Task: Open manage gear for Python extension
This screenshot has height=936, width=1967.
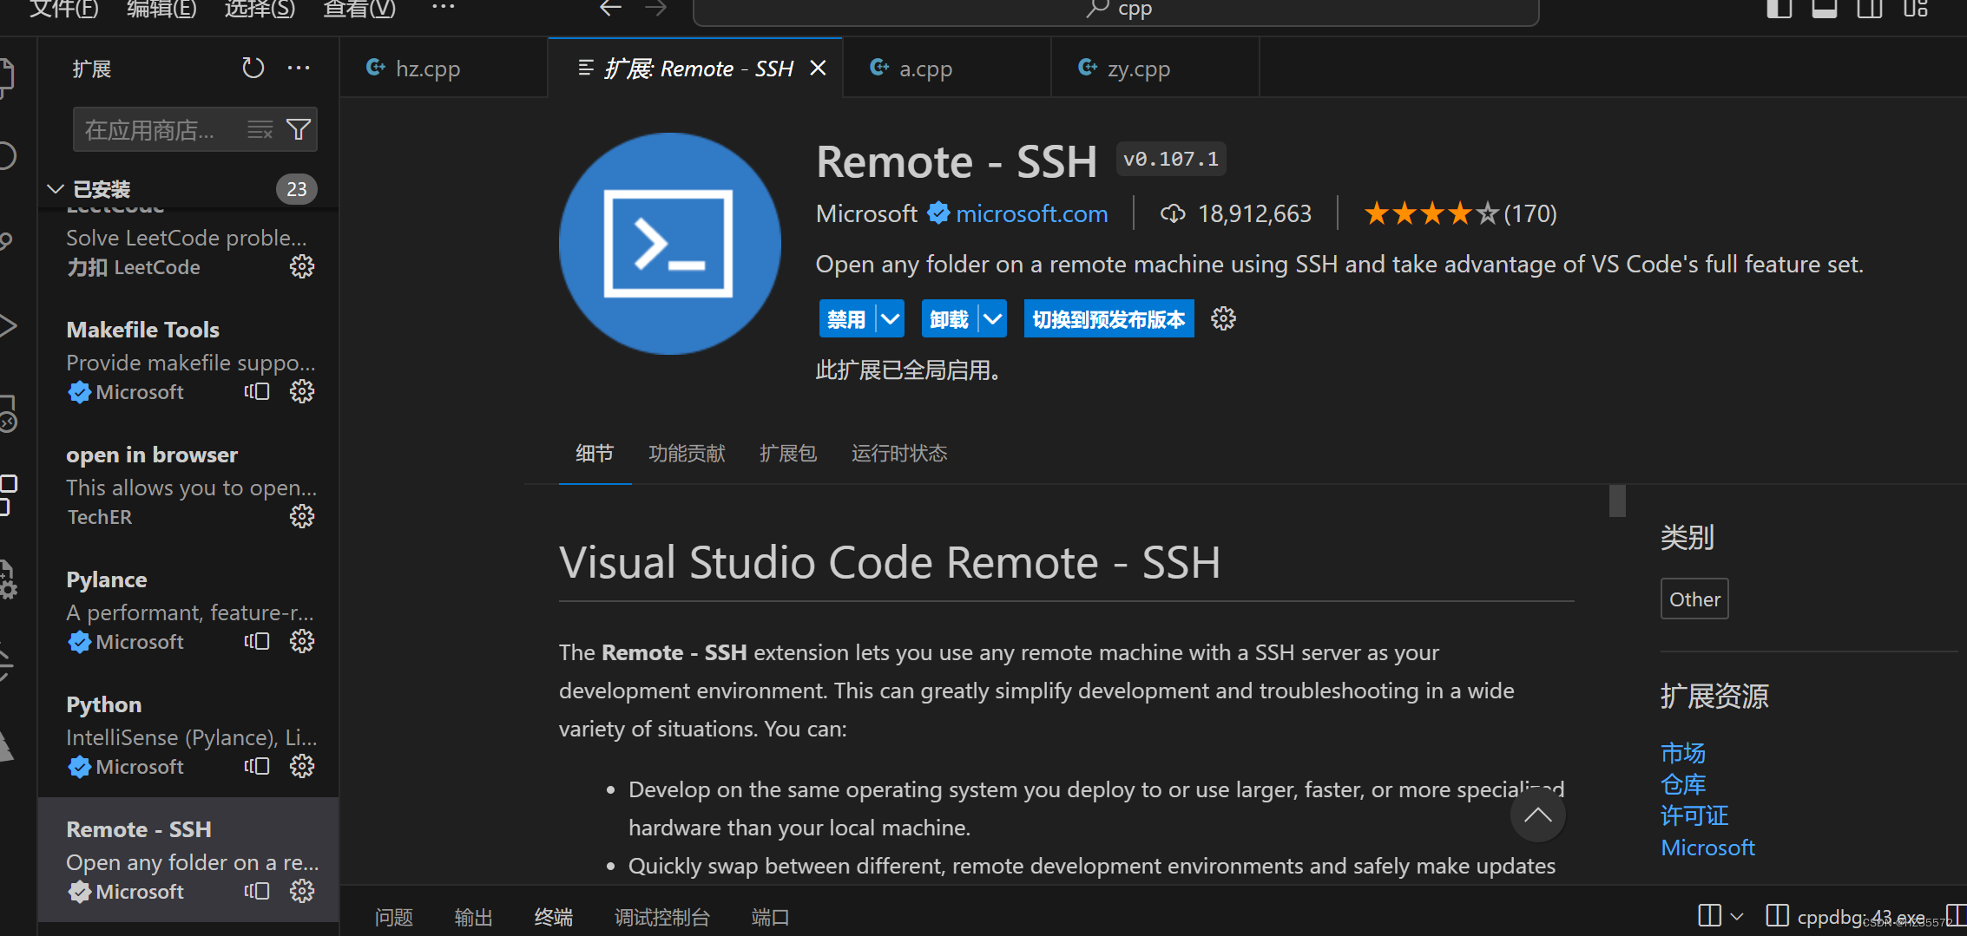Action: click(x=302, y=766)
